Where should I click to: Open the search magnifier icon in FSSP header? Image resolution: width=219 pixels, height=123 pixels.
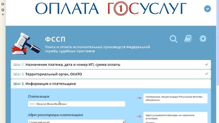coord(173,39)
